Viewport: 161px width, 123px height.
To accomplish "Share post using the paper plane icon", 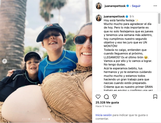I will point(114,97).
